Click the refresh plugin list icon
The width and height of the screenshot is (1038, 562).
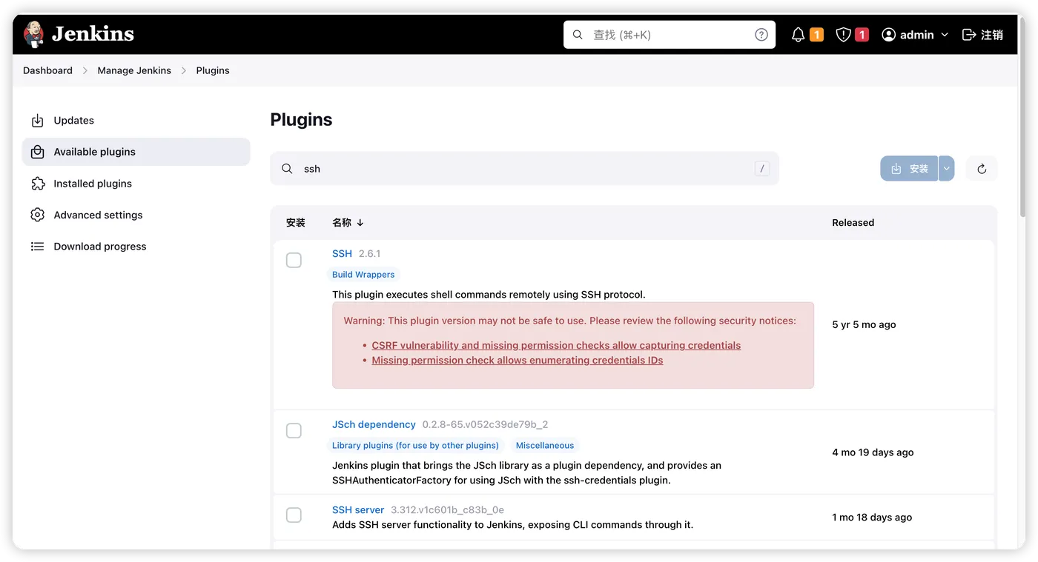[982, 169]
